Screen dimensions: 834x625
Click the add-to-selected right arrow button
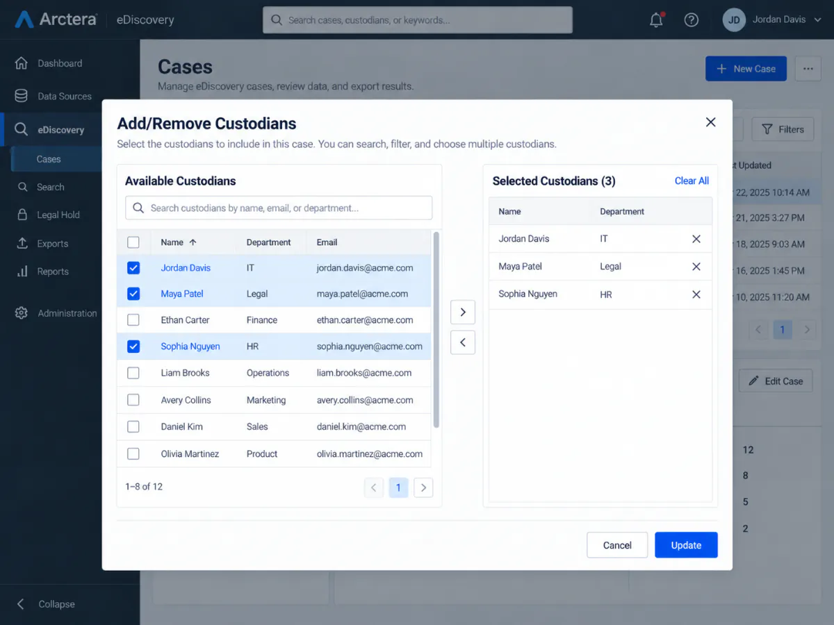click(463, 312)
